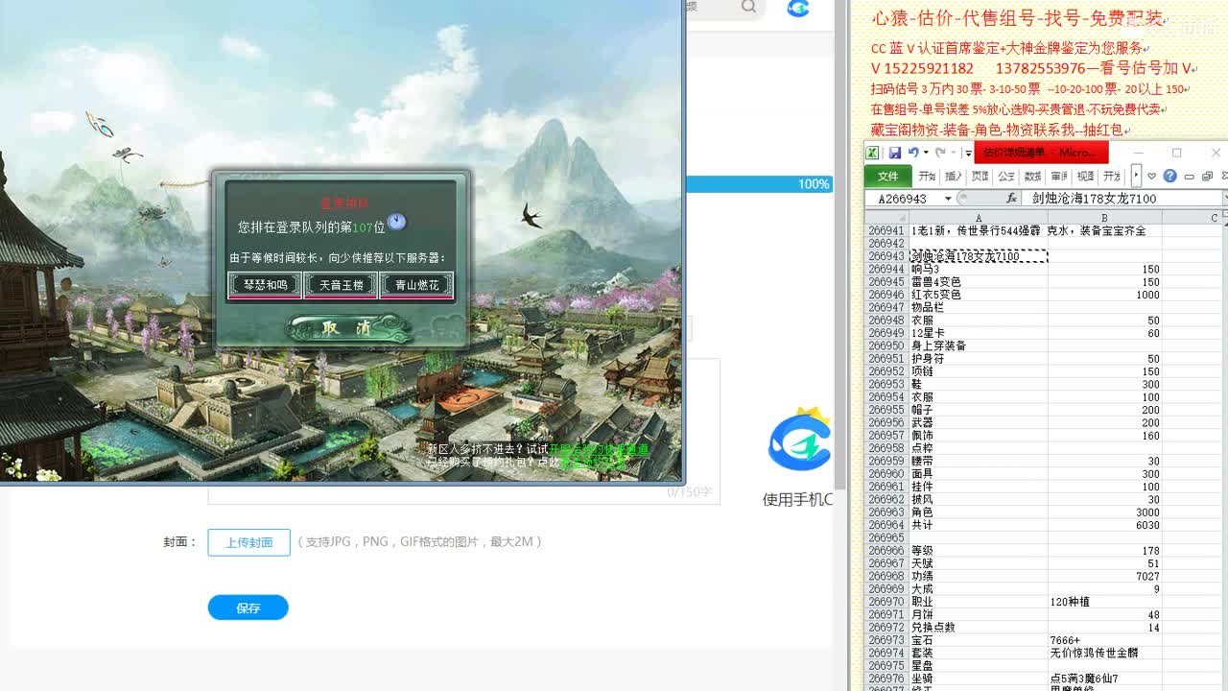Select cell with 点5满3魔6仙7
Viewport: 1228px width, 691px height.
point(1105,679)
